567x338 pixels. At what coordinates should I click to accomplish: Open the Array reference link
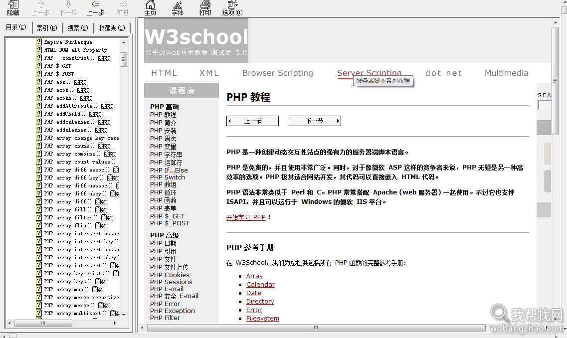coord(254,276)
